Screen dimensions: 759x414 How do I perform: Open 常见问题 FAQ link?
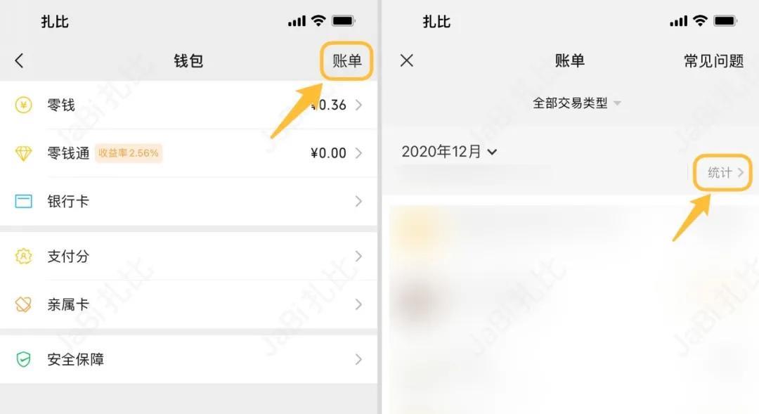pos(713,60)
